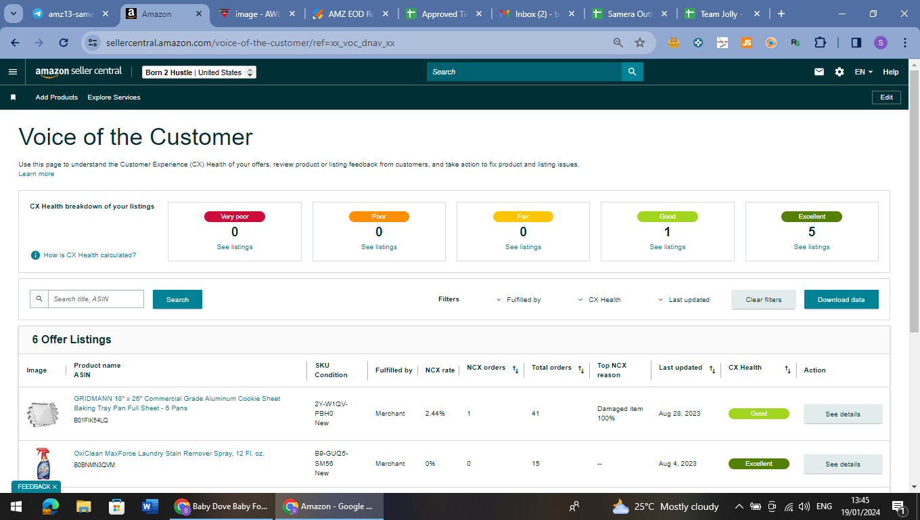Open How is CX Health calculated link

pos(90,255)
